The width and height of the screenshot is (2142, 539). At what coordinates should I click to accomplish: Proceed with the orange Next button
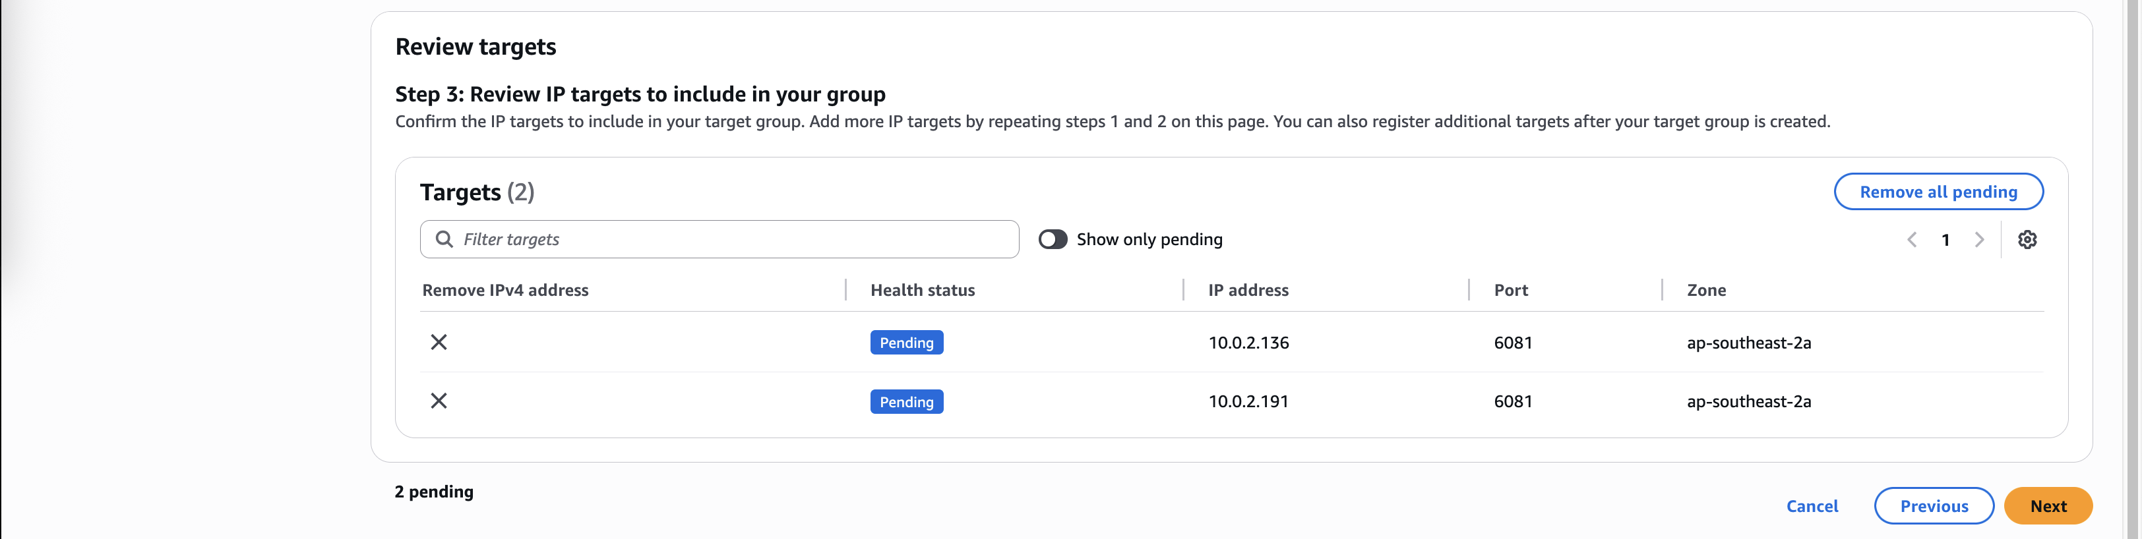click(x=2047, y=506)
